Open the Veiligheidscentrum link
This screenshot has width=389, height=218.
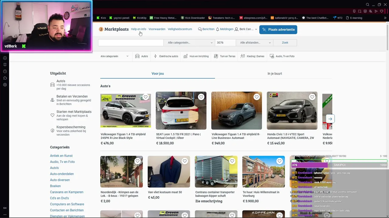coord(180,29)
